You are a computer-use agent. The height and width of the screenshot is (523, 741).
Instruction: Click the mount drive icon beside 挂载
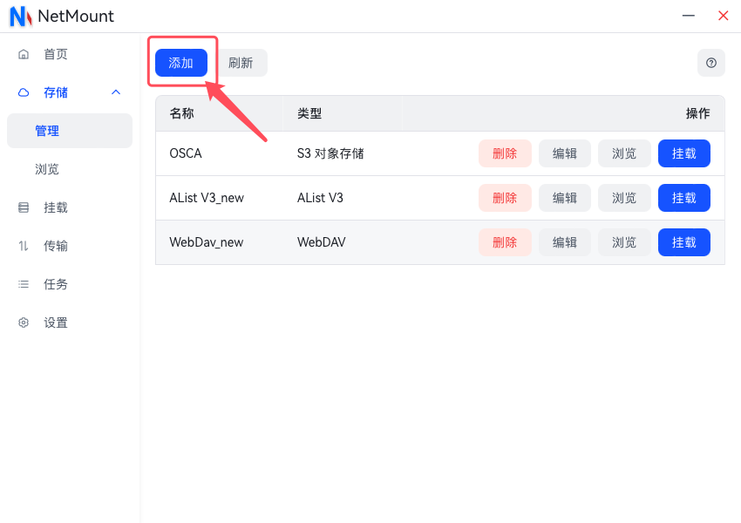(x=24, y=207)
